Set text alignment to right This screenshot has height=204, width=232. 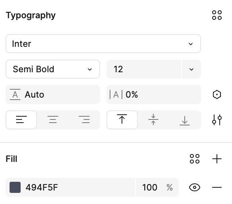pos(84,120)
